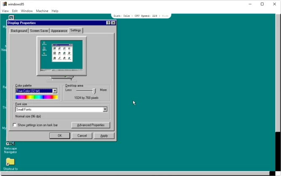The image size is (281, 176).
Task: Maximize the windows95 emulator window
Action: [262, 4]
